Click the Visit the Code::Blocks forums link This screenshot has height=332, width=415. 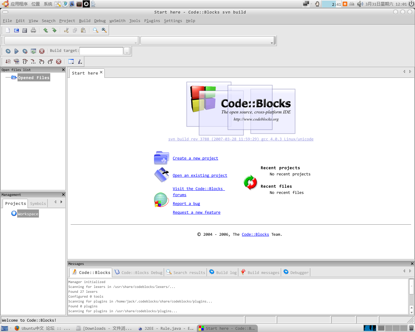198,192
